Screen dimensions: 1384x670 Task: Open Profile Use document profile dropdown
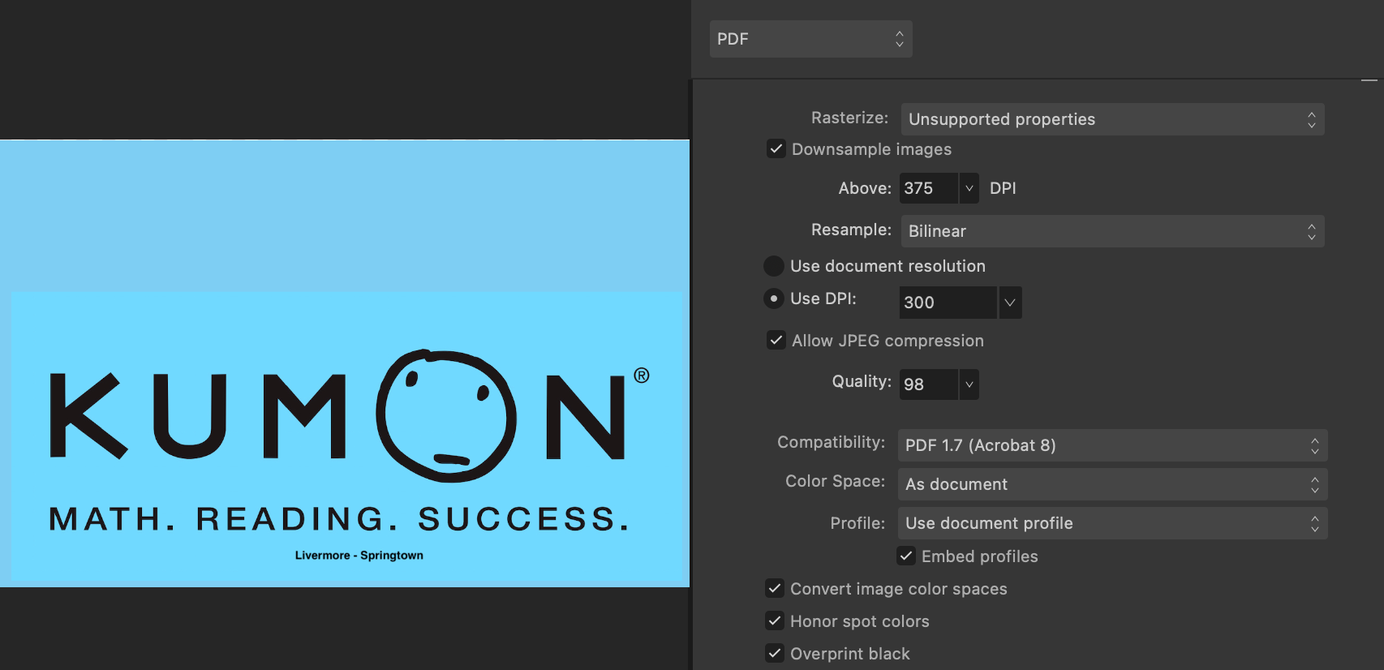click(1112, 523)
